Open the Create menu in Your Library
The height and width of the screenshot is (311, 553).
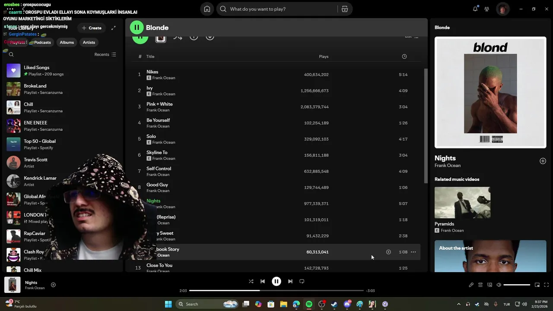92,28
